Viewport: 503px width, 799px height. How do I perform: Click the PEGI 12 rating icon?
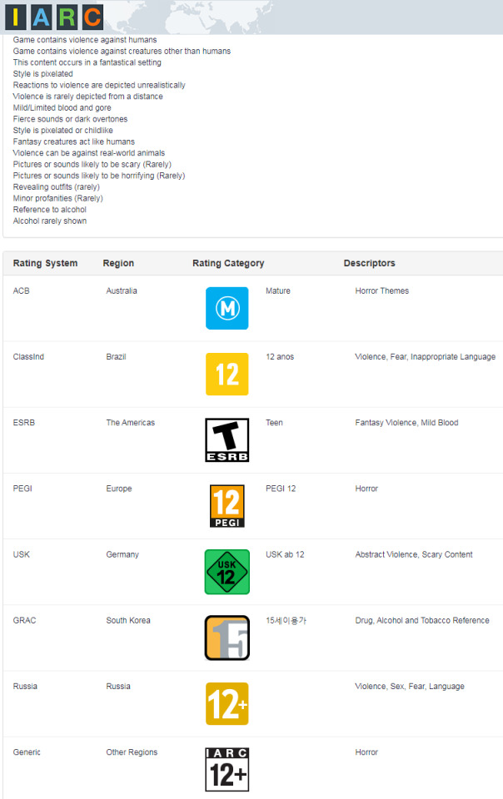pos(227,506)
